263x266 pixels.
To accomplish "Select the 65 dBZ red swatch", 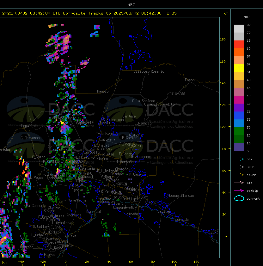I will (239, 44).
